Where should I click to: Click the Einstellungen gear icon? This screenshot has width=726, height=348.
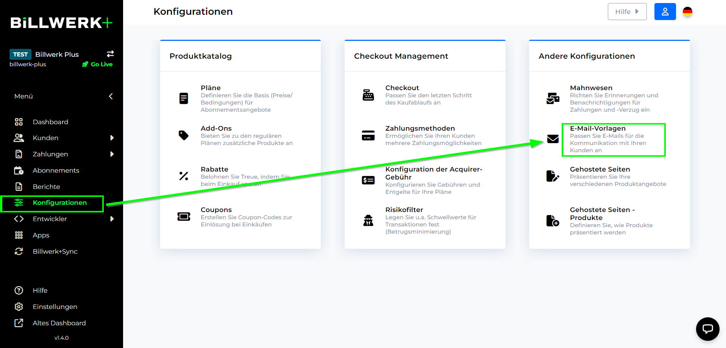(x=19, y=307)
